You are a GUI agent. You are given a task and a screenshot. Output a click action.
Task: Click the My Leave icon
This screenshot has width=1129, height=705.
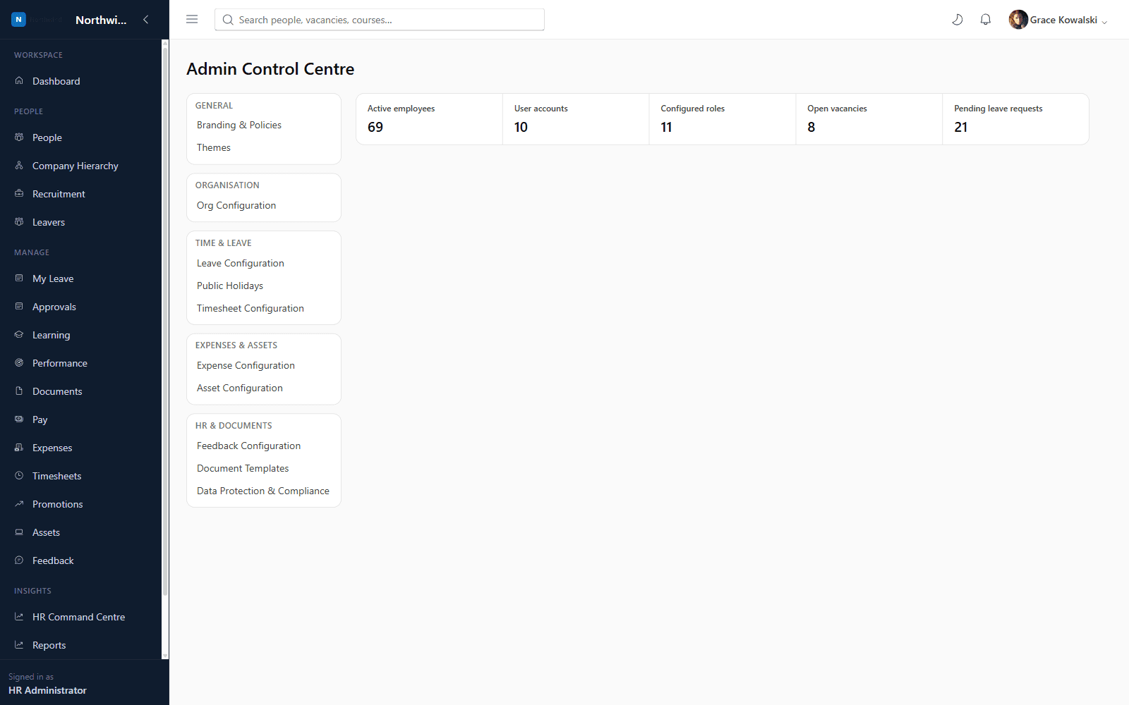(19, 278)
